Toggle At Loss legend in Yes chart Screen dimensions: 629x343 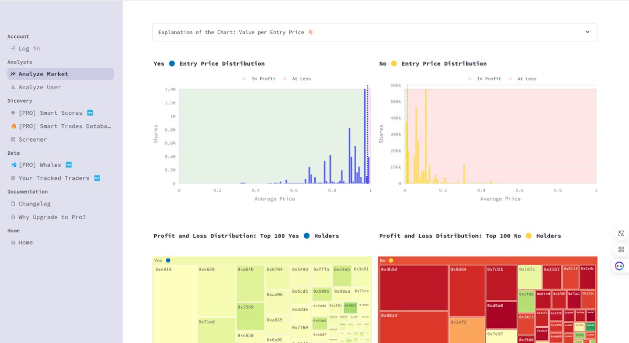click(x=296, y=79)
